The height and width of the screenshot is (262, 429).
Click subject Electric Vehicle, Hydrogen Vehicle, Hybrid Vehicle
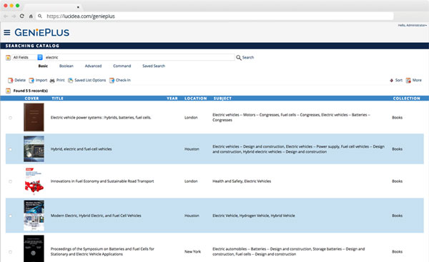[254, 216]
